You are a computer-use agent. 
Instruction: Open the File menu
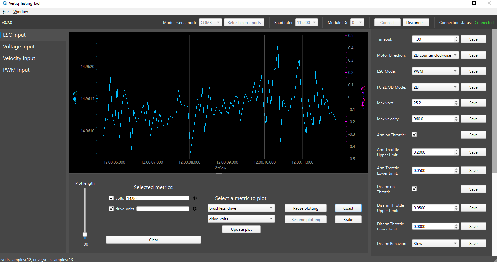pos(6,12)
